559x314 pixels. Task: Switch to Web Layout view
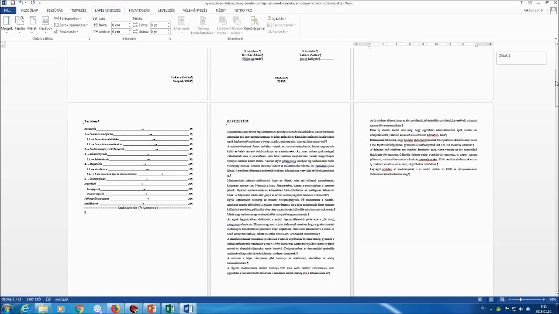point(503,300)
